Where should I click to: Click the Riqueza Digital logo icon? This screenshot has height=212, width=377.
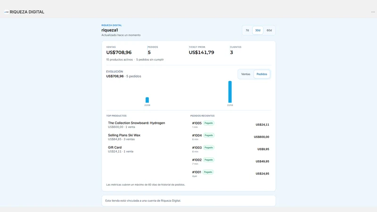(7, 12)
